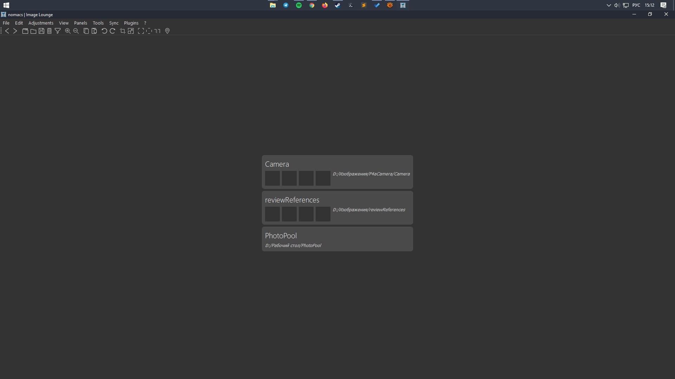
Task: Select the crop tool
Action: (123, 31)
